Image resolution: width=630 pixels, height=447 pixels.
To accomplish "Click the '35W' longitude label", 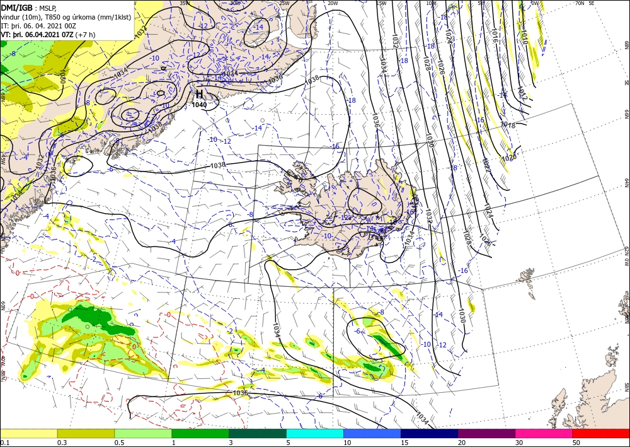I will [185, 3].
